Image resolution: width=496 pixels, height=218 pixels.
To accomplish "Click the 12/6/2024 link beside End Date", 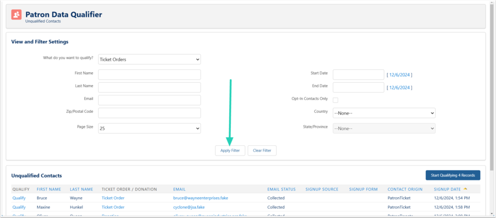I will pyautogui.click(x=400, y=88).
